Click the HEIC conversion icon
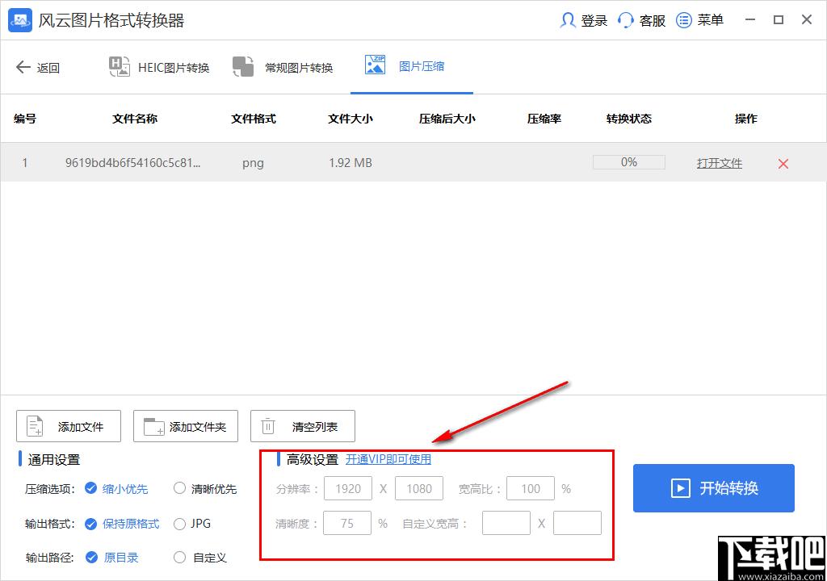 [120, 66]
